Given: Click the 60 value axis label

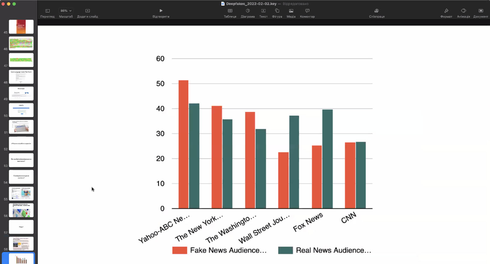Looking at the screenshot, I should (x=160, y=59).
